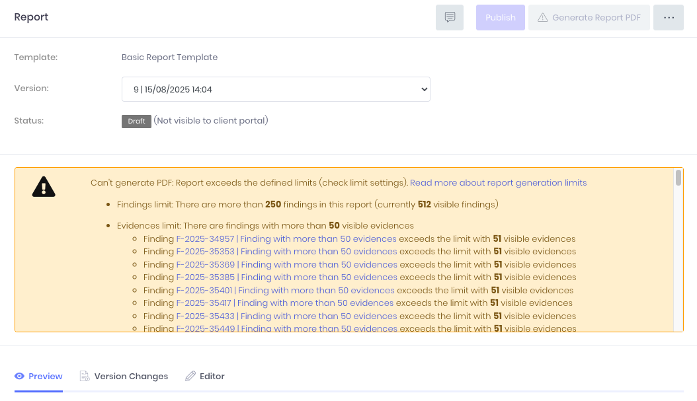Click the Draft status badge
This screenshot has height=401, width=697.
coord(136,122)
